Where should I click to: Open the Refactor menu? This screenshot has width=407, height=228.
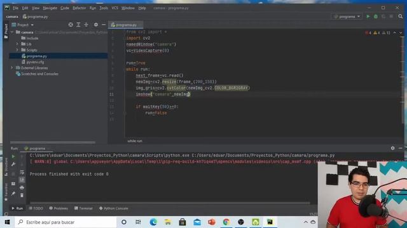click(x=79, y=8)
